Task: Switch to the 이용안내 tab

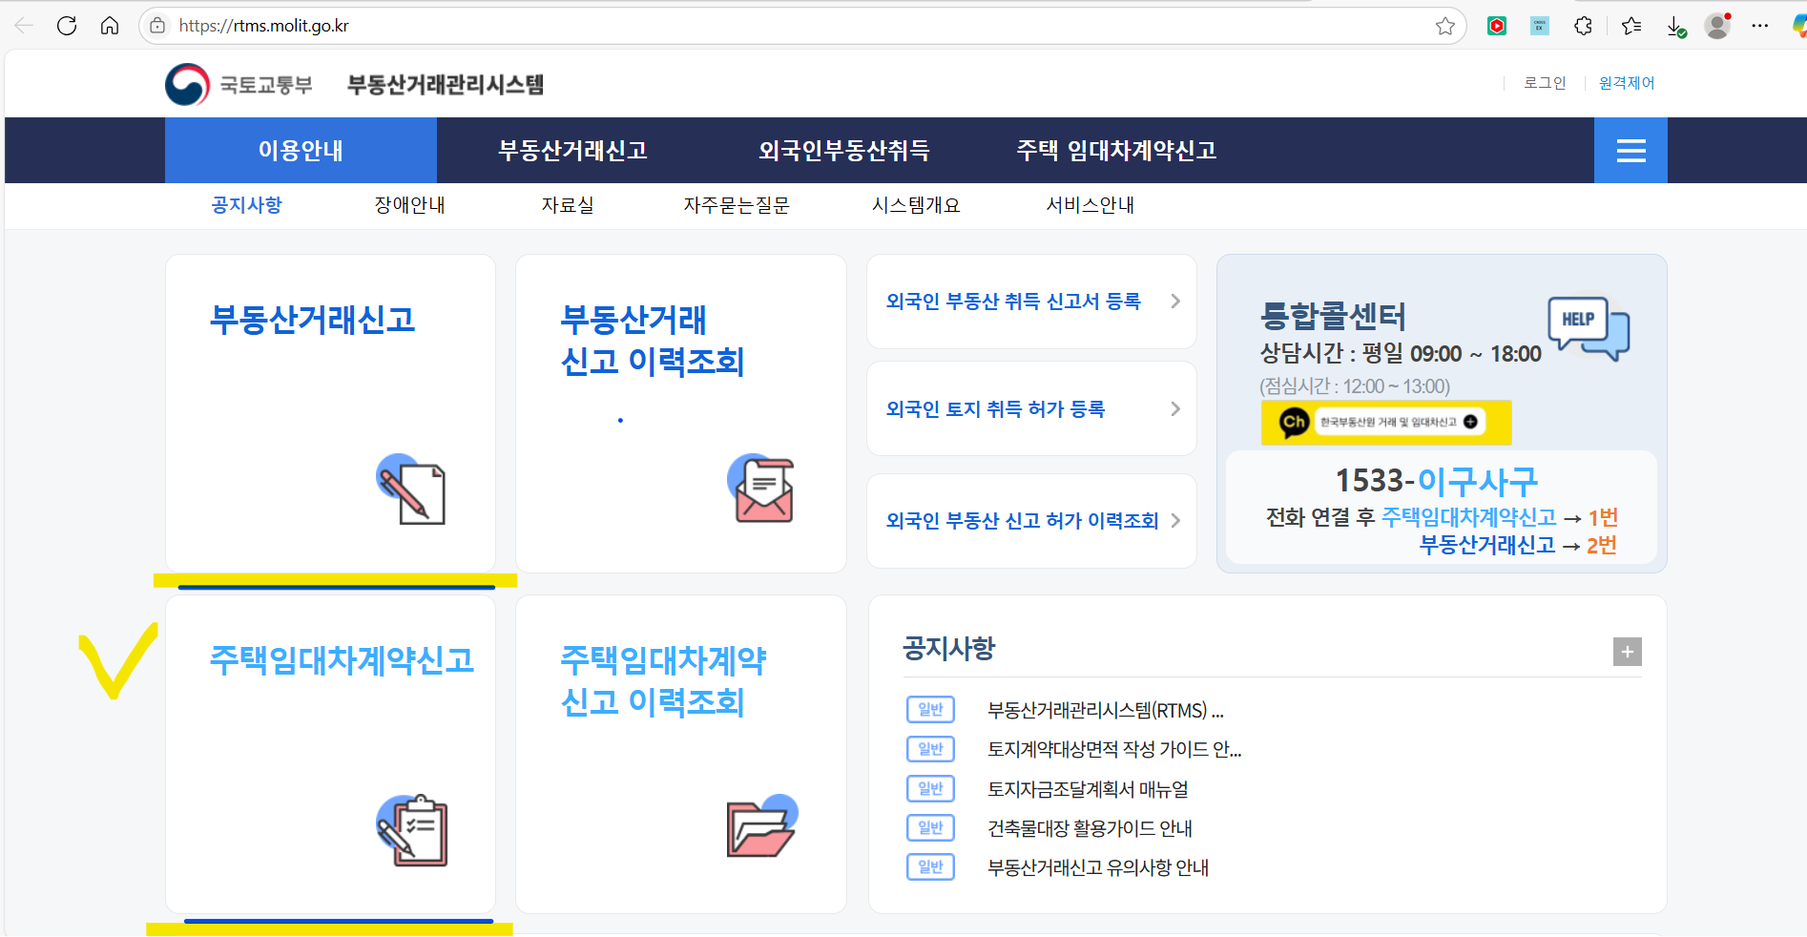Action: coord(300,150)
